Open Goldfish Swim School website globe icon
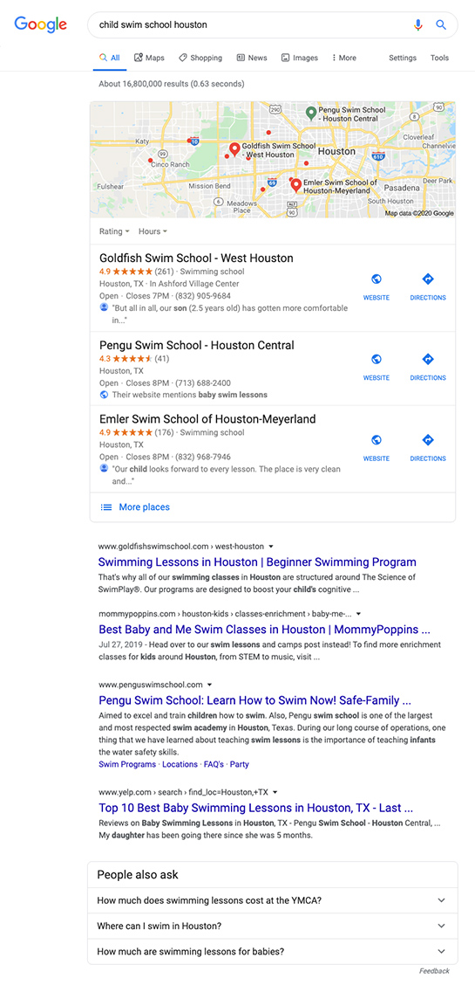 point(377,279)
